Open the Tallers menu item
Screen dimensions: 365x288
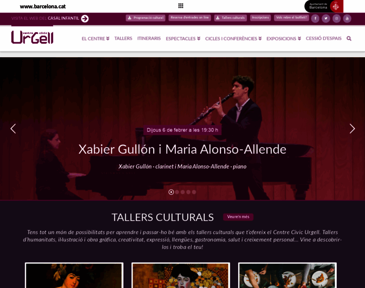pyautogui.click(x=123, y=38)
